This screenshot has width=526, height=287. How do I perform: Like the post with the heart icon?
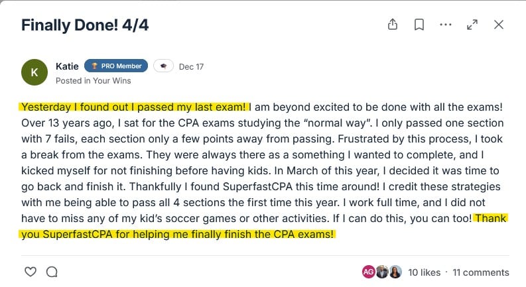pyautogui.click(x=30, y=272)
